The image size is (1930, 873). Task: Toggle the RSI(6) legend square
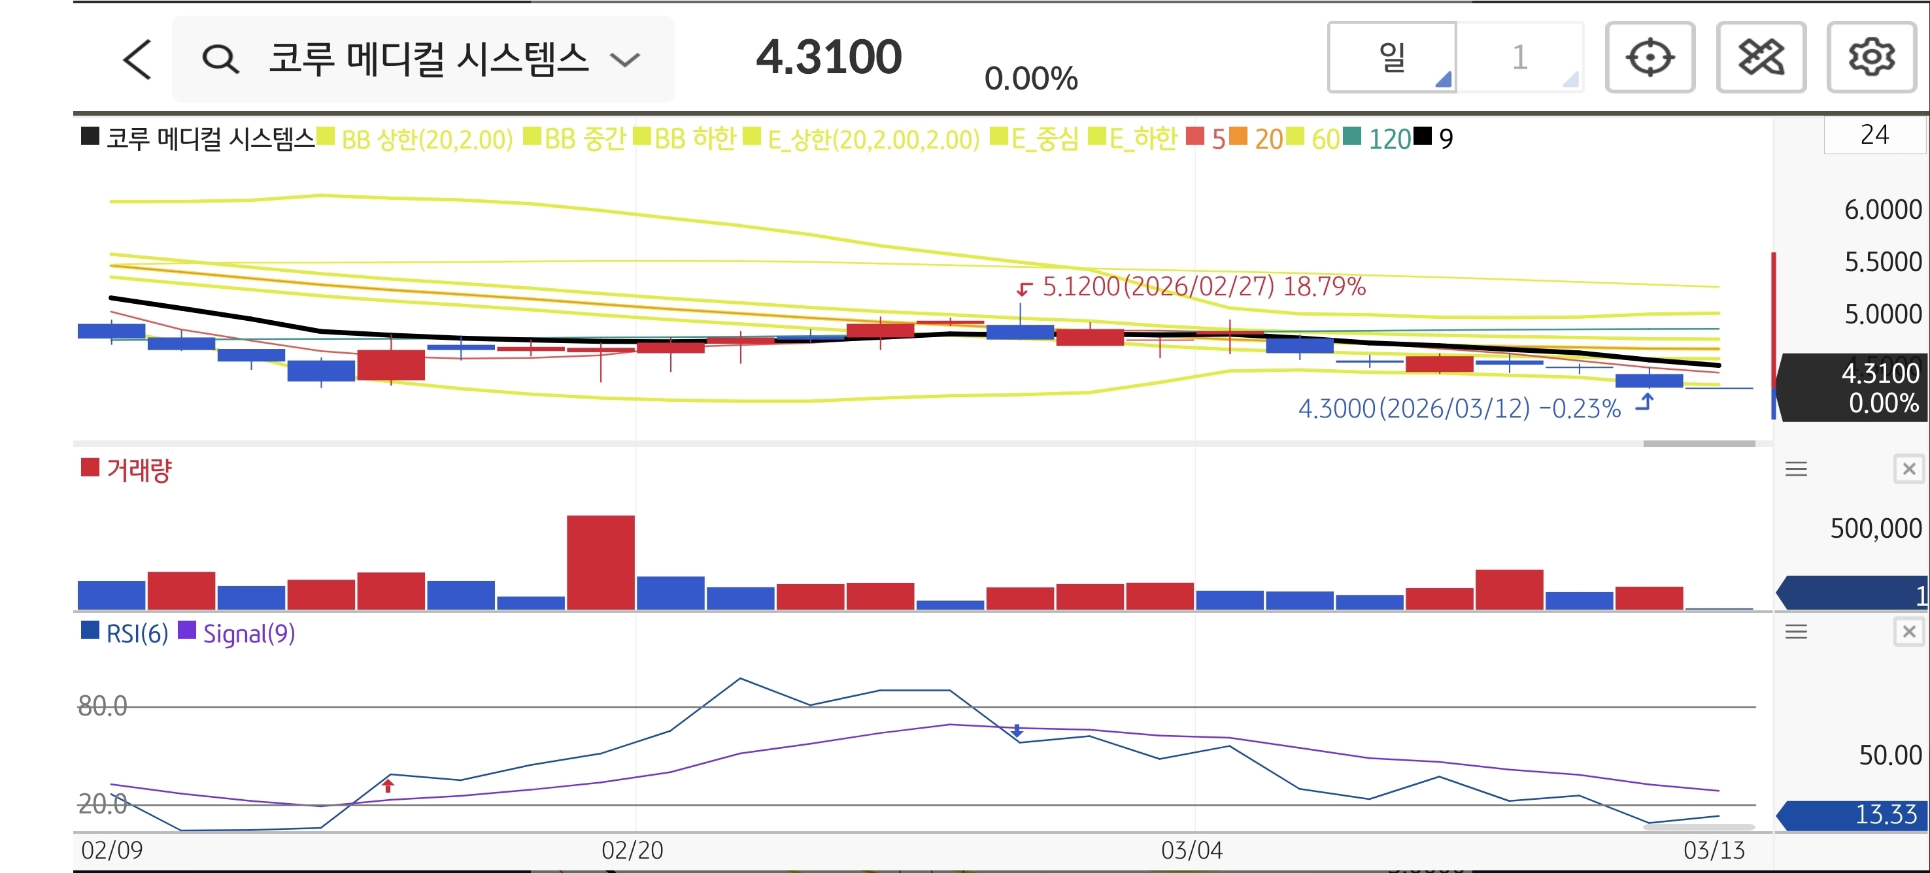point(90,631)
